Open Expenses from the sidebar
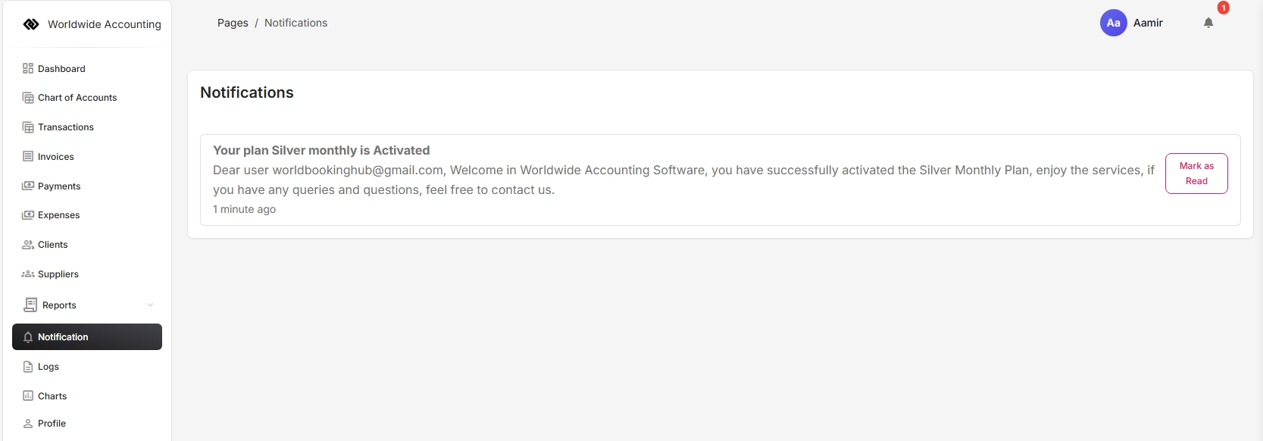This screenshot has height=441, width=1263. [58, 215]
